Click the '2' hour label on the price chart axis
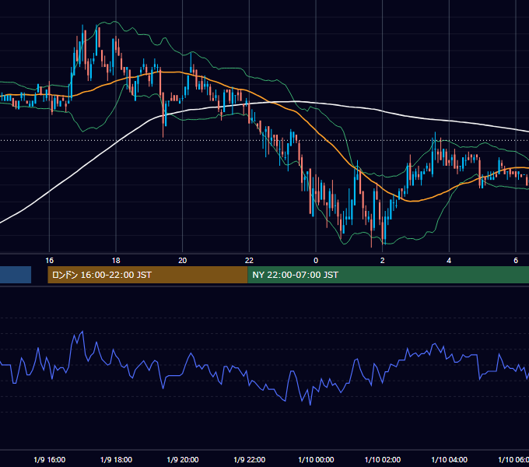 (x=382, y=261)
